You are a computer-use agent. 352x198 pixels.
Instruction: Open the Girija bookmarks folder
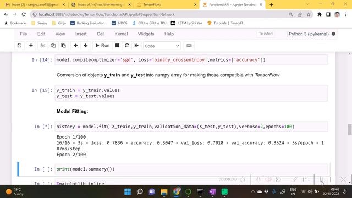(x=59, y=23)
